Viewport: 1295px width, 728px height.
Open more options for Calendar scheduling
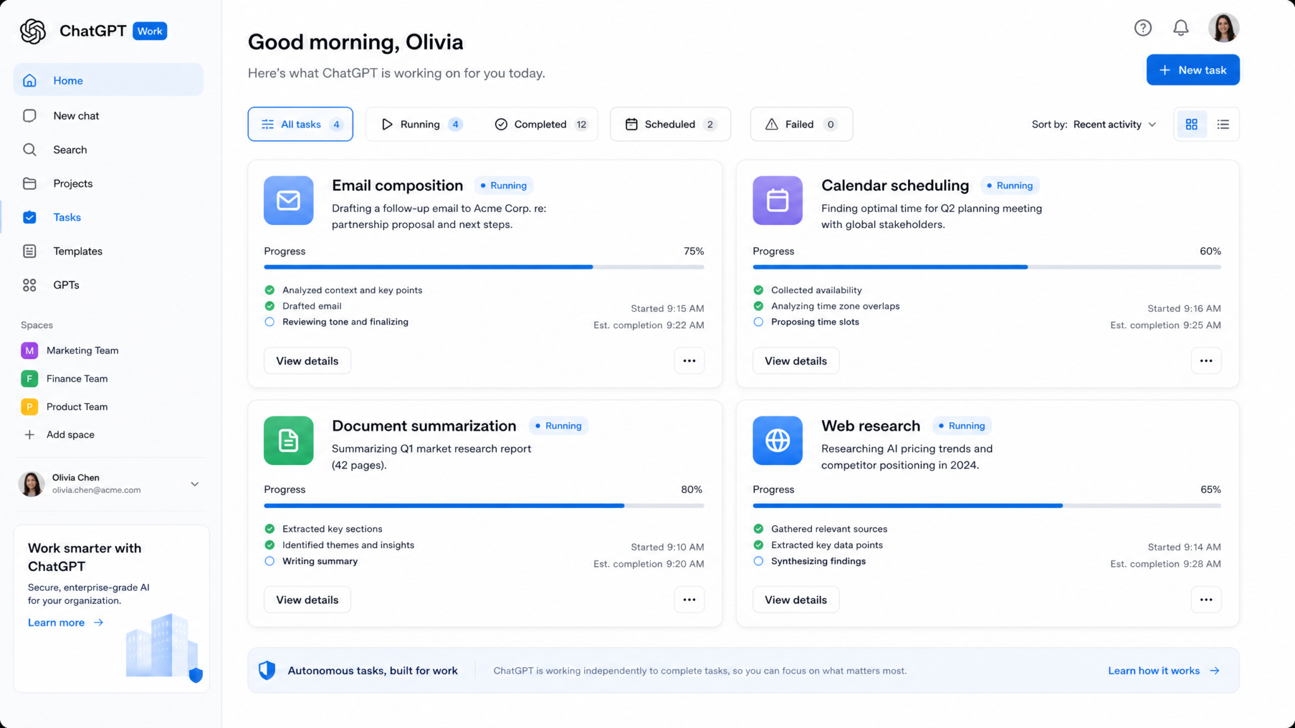coord(1206,361)
